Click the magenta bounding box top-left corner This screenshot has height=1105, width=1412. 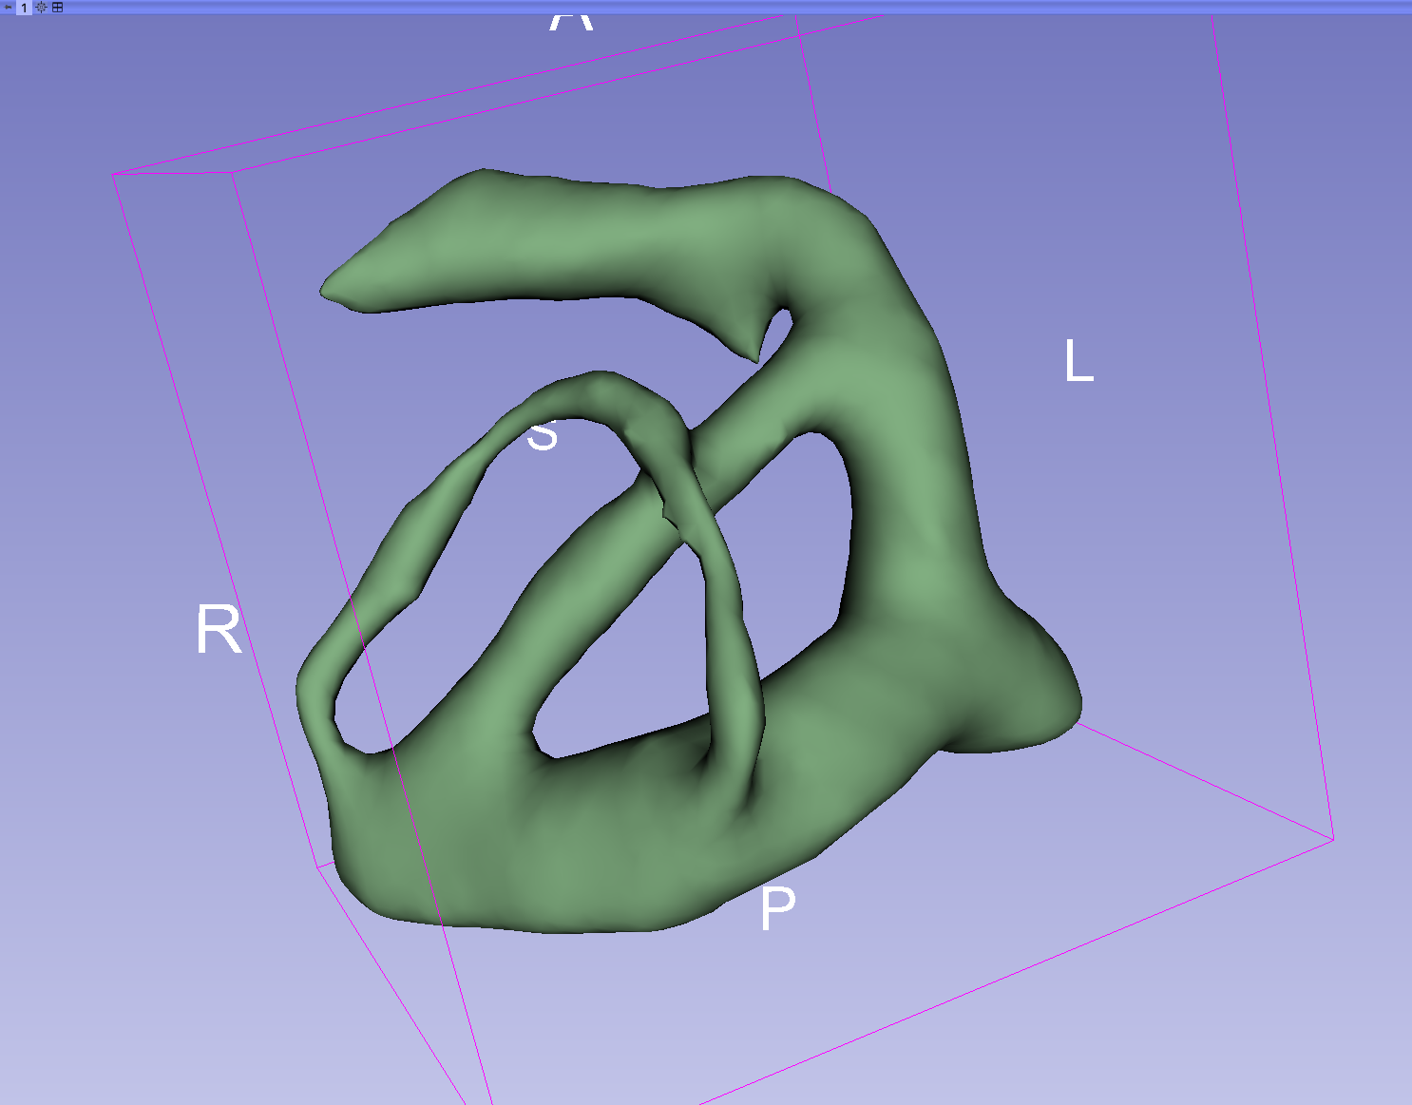(x=114, y=175)
